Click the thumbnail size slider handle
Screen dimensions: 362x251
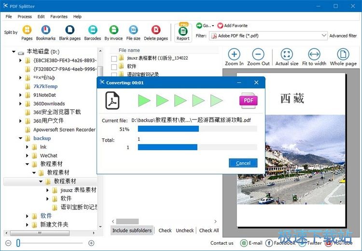coord(18,243)
